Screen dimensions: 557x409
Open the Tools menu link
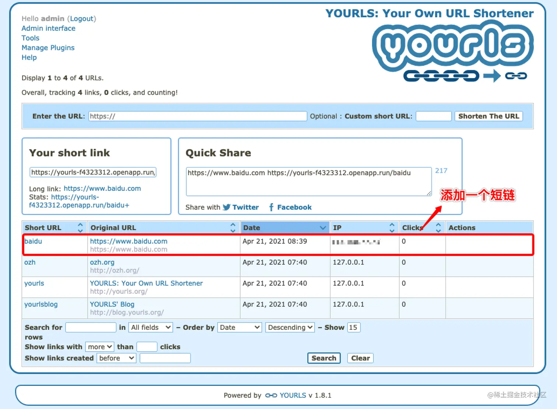[x=30, y=38]
